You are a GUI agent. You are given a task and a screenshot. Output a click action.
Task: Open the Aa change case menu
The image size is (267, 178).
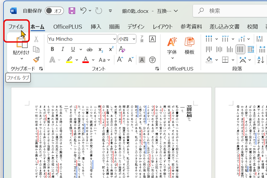click(x=104, y=60)
